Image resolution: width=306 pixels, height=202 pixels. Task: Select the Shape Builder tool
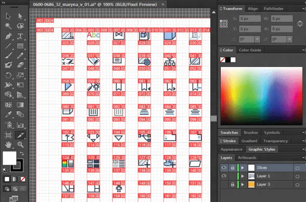point(8,95)
